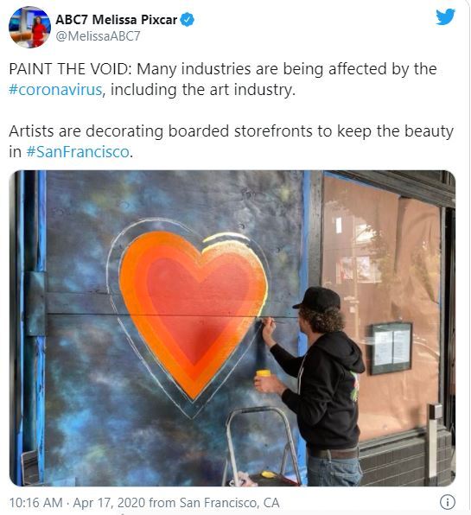Open the tweet info circle icon
The width and height of the screenshot is (471, 515).
(x=448, y=502)
